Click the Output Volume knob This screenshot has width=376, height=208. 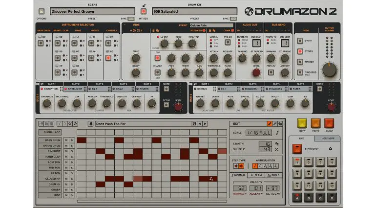pyautogui.click(x=329, y=69)
